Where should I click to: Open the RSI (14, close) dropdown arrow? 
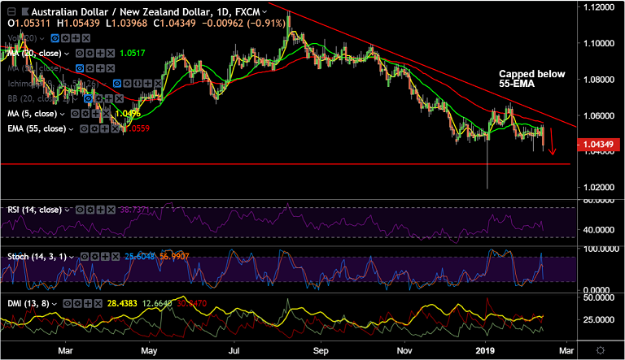click(x=67, y=210)
